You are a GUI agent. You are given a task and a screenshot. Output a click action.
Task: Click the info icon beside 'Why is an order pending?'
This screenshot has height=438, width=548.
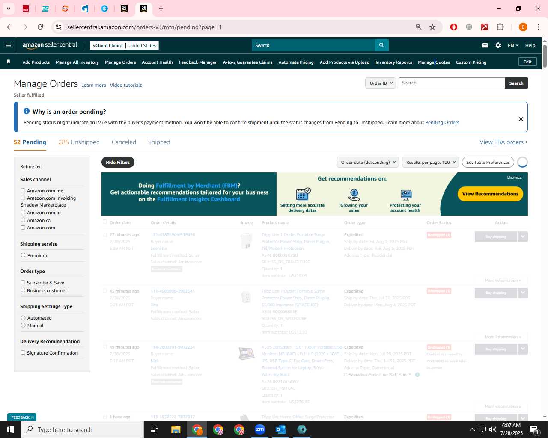point(27,111)
